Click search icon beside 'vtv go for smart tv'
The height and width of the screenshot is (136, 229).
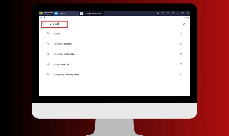pos(48,44)
